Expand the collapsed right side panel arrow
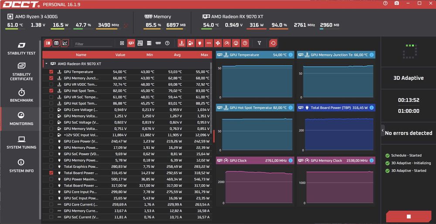 pos(383,130)
